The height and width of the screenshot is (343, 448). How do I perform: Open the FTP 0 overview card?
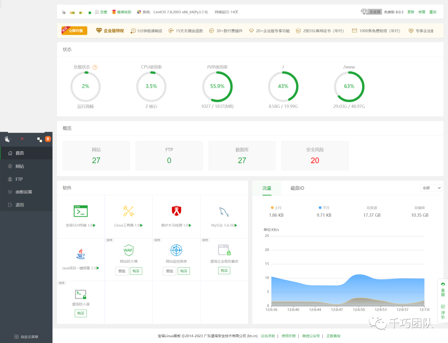tap(169, 156)
